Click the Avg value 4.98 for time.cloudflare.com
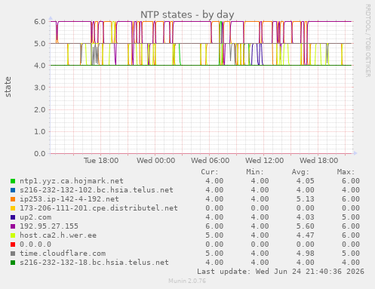The image size is (375, 289). [305, 254]
